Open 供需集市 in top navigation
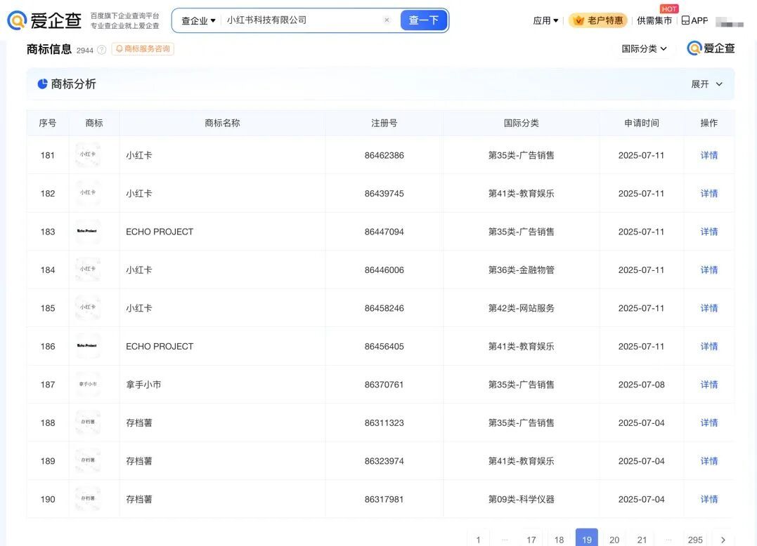Screen dimensions: 757x546 point(654,20)
